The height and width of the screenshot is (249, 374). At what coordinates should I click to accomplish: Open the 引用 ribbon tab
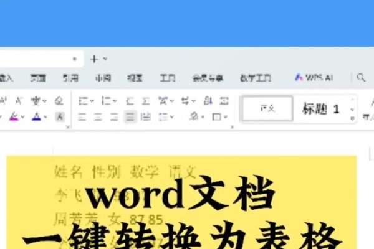point(70,78)
